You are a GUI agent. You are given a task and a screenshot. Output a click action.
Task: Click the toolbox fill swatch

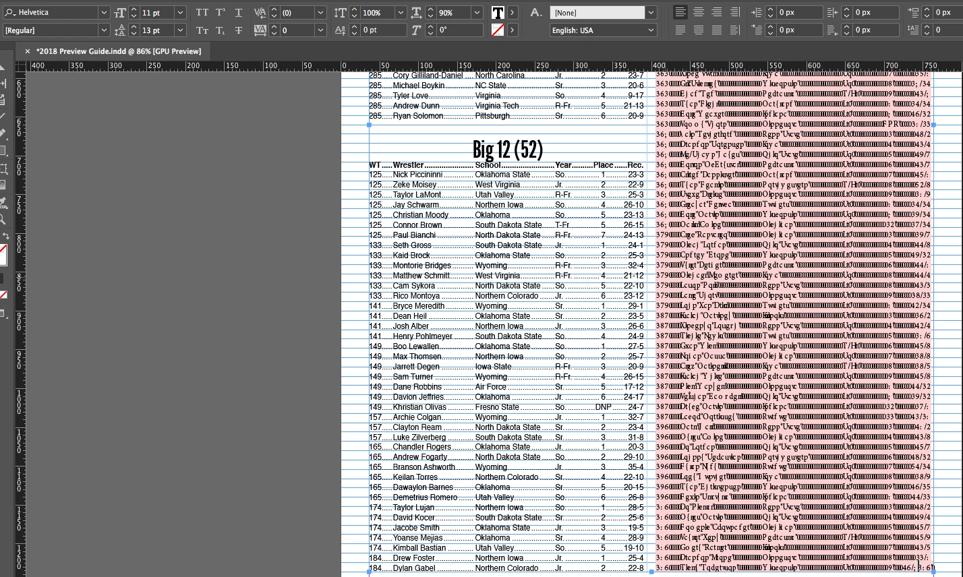click(3, 254)
